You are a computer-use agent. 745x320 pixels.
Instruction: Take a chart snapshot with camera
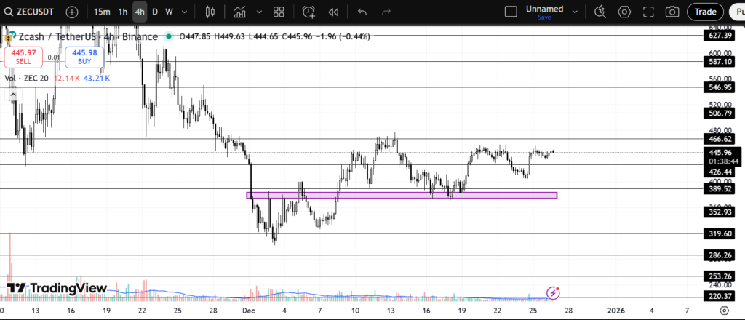[x=672, y=12]
